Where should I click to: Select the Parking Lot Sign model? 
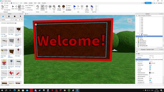[x=11, y=64]
